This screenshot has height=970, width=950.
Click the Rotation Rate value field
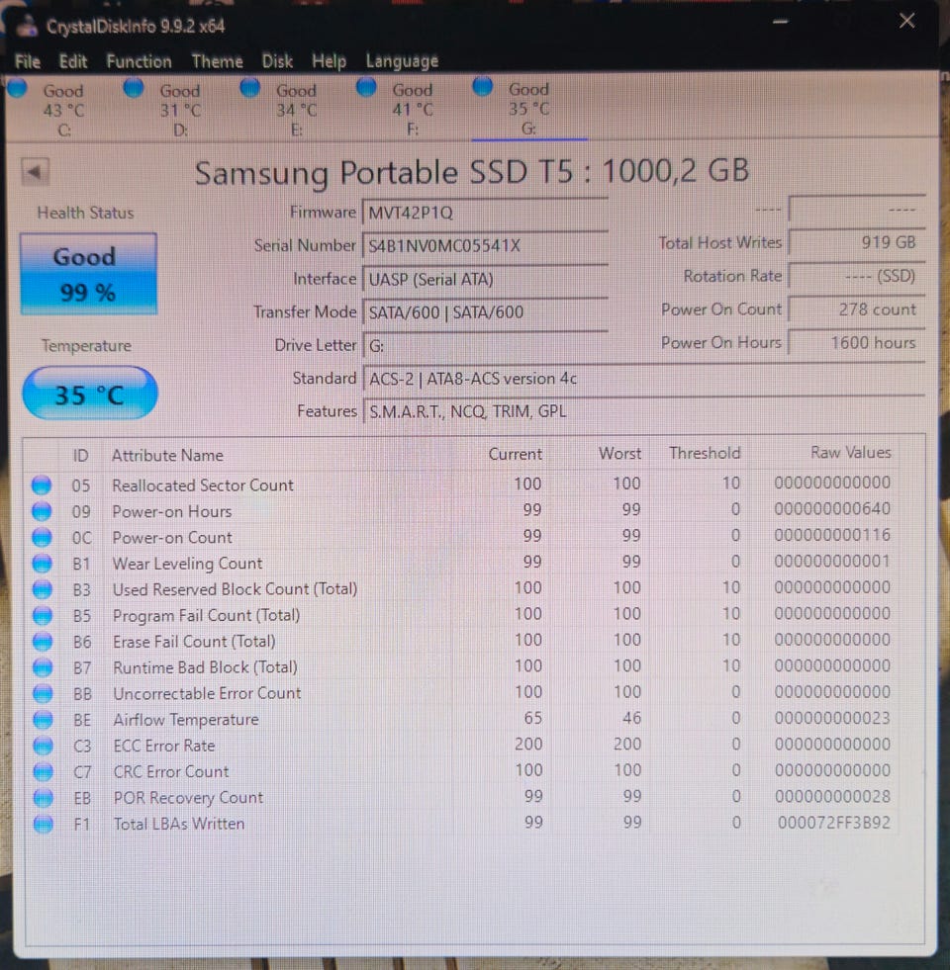pyautogui.click(x=857, y=276)
